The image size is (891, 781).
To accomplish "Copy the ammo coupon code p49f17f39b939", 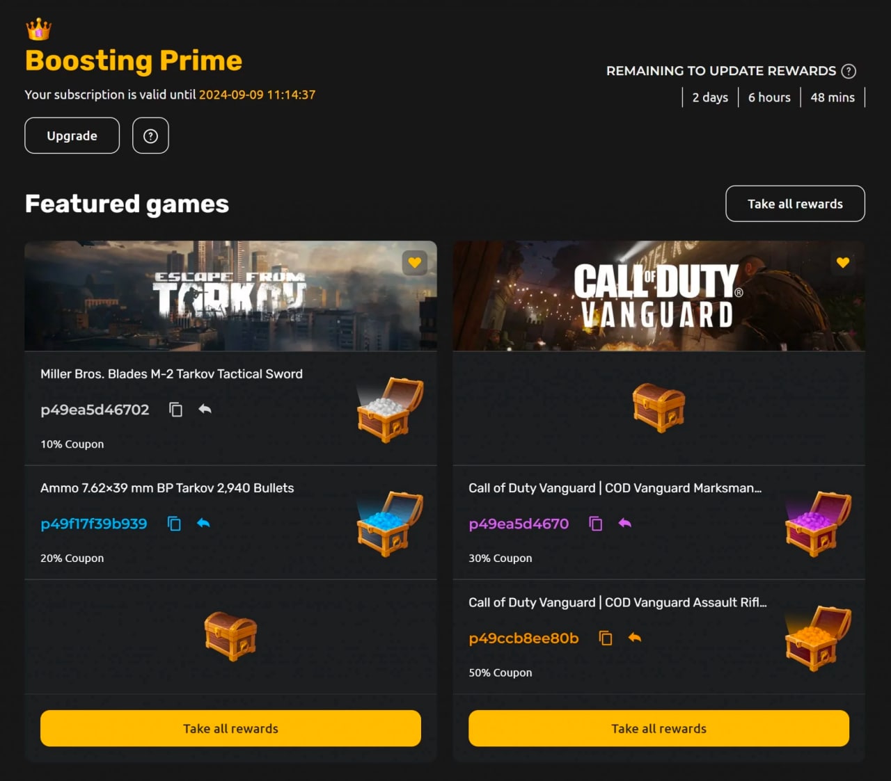I will tap(174, 524).
